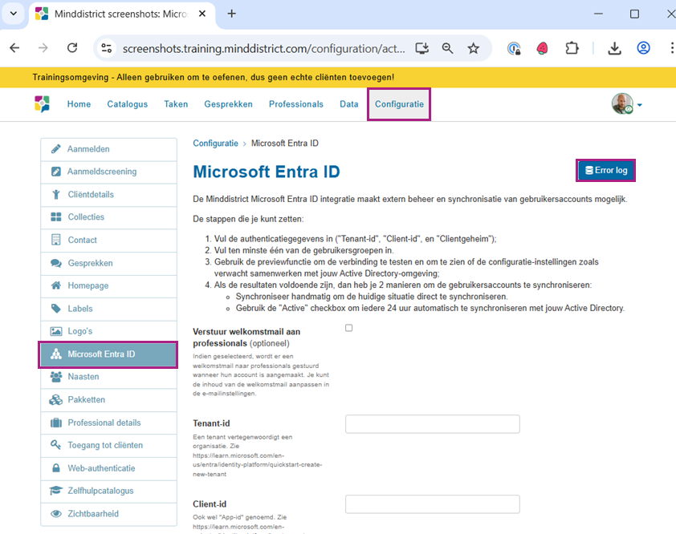
Task: Open Gesprekken in top navigation
Action: (x=229, y=104)
